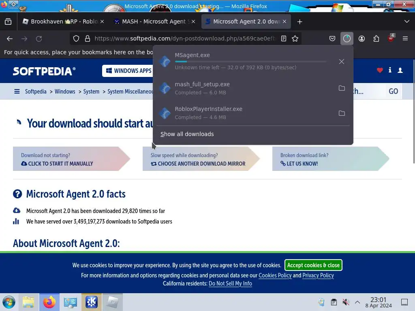Open Firefox account menu
The width and height of the screenshot is (415, 311).
(362, 38)
